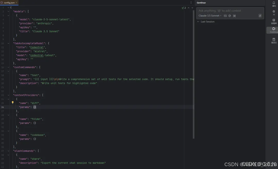Click the "codebase" name value
The width and height of the screenshot is (278, 169).
coord(38,135)
